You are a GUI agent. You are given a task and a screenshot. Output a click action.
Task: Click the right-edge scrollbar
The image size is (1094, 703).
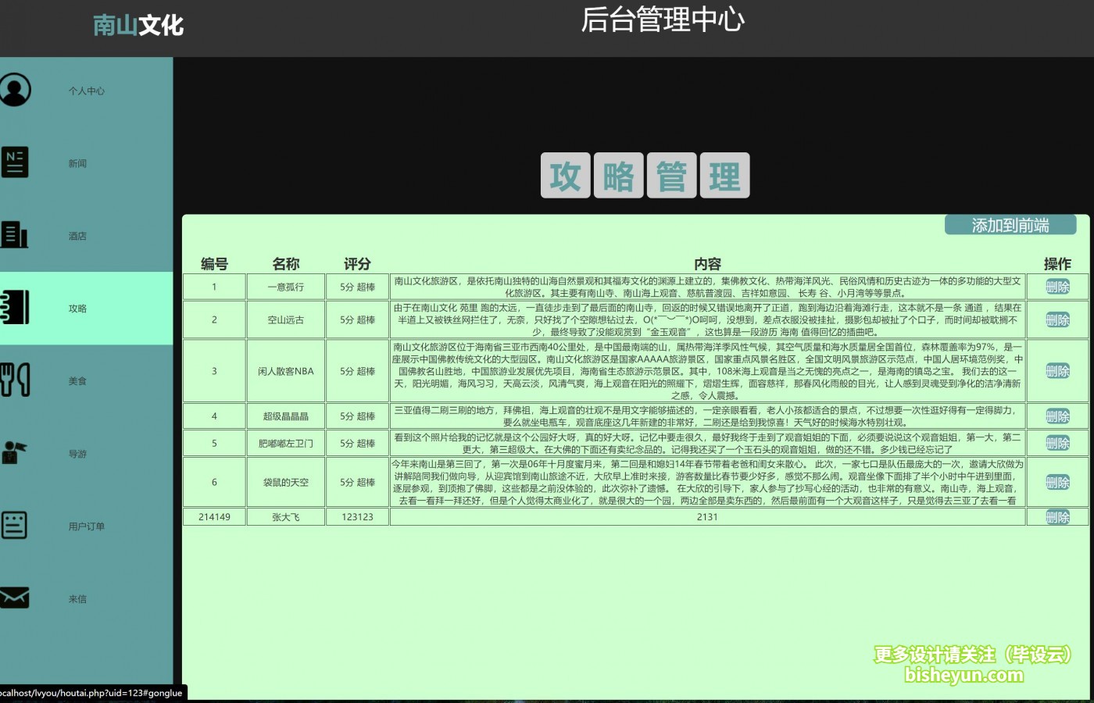1089,351
